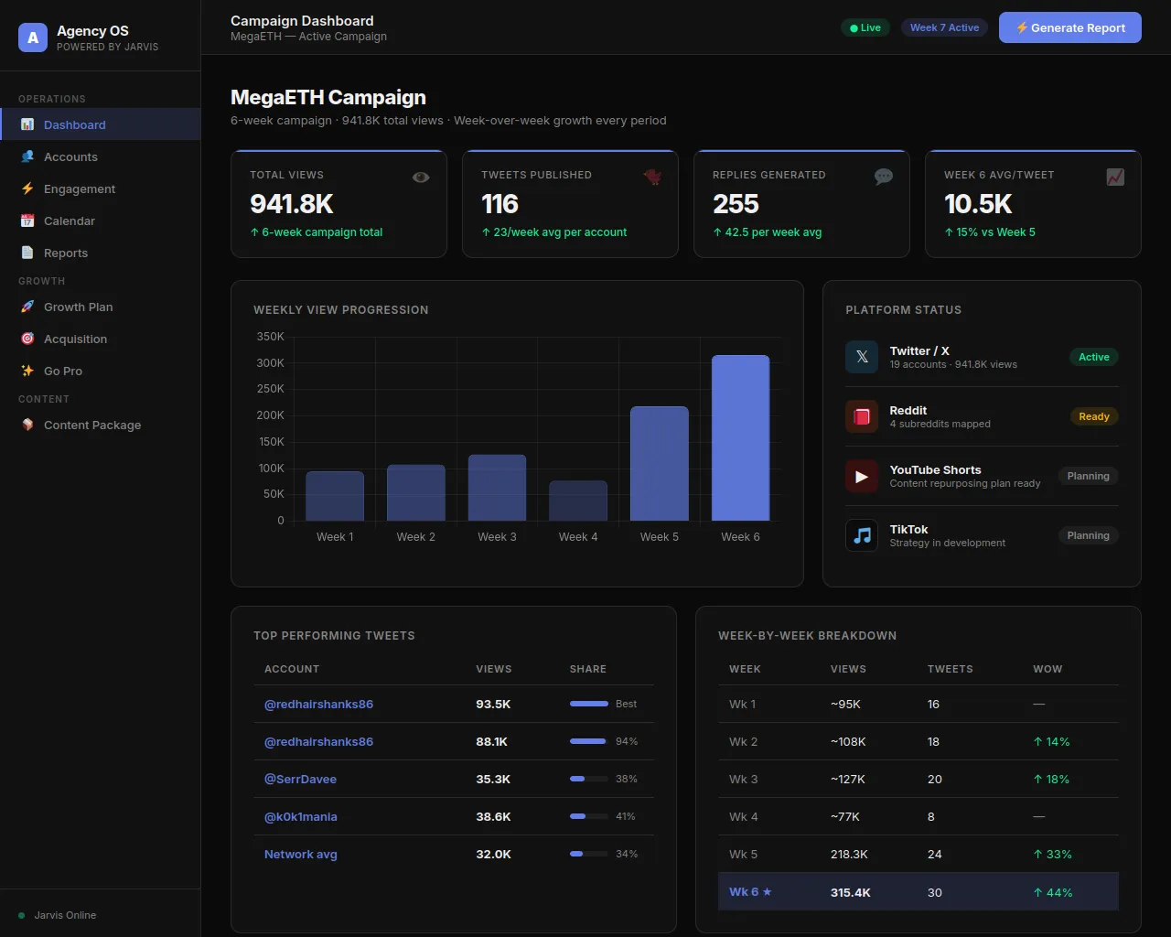Open the Growth Plan page

101,307
